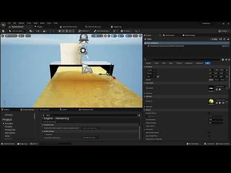Collapse the Materials section

[x=144, y=97]
